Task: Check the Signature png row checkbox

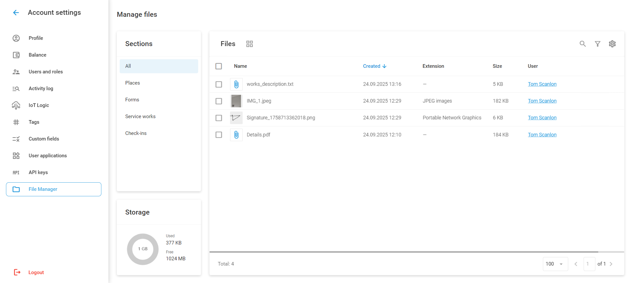Action: (219, 118)
